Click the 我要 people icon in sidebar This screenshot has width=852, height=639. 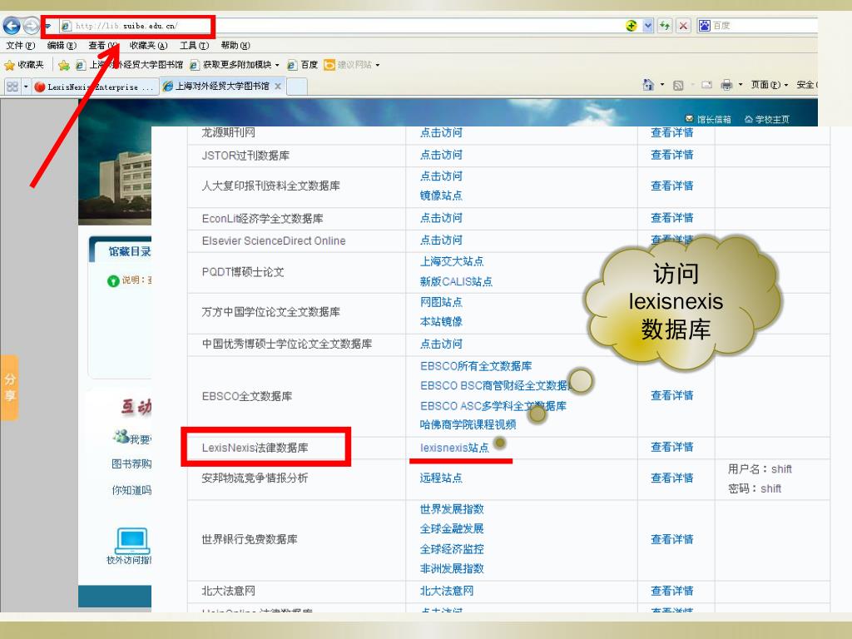pos(121,436)
